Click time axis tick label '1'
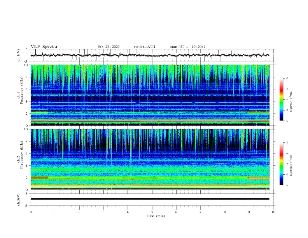Screen dimensions: 308x238 tap(55, 212)
